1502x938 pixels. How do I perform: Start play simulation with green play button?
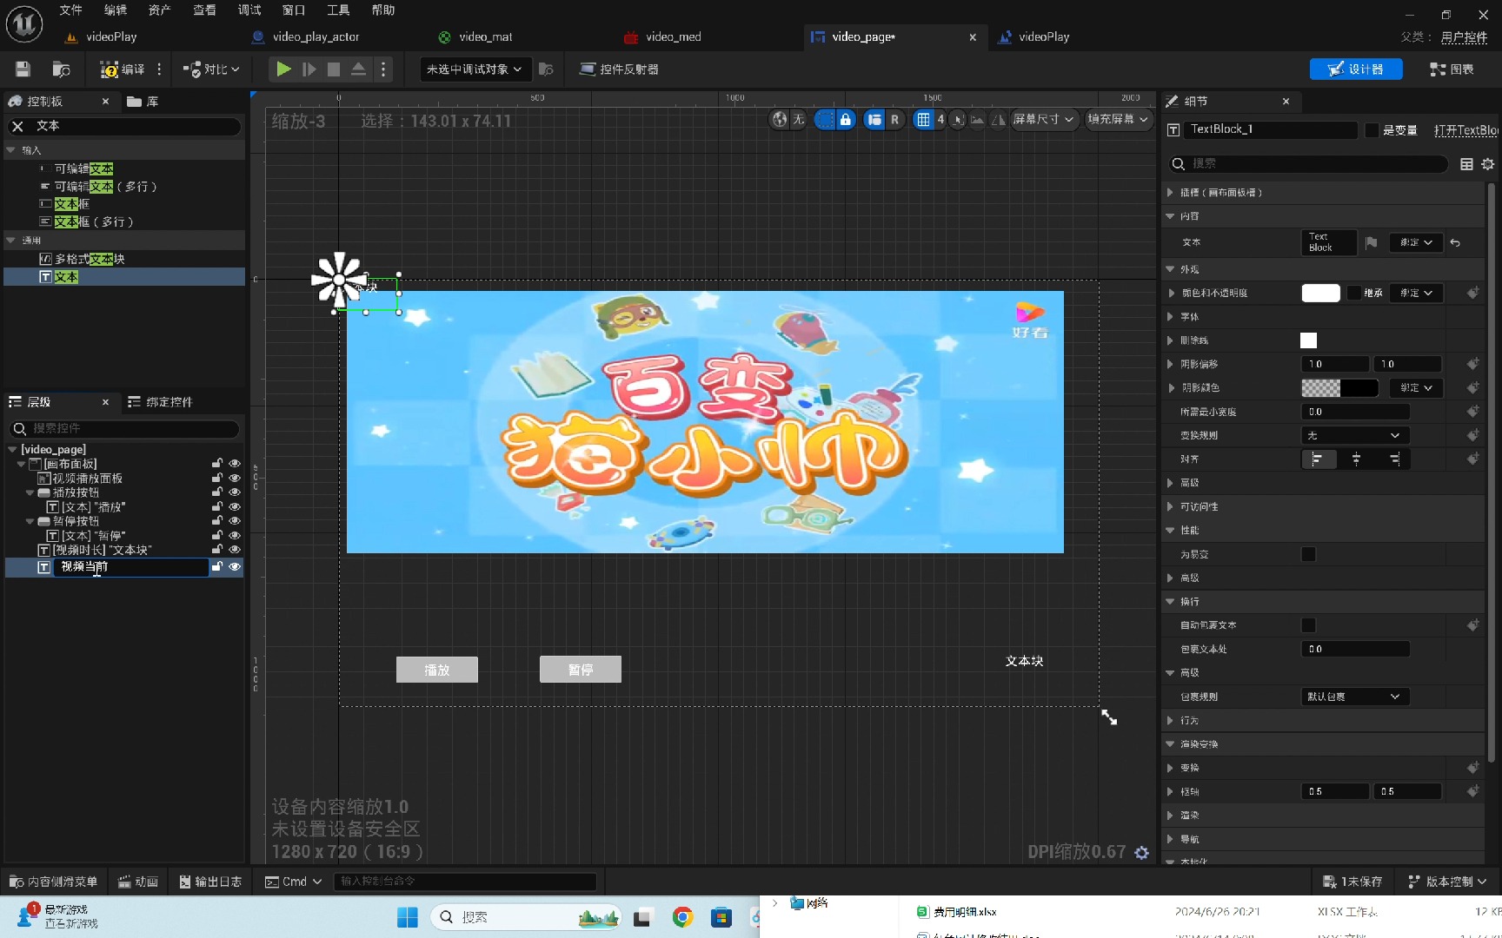click(x=283, y=69)
